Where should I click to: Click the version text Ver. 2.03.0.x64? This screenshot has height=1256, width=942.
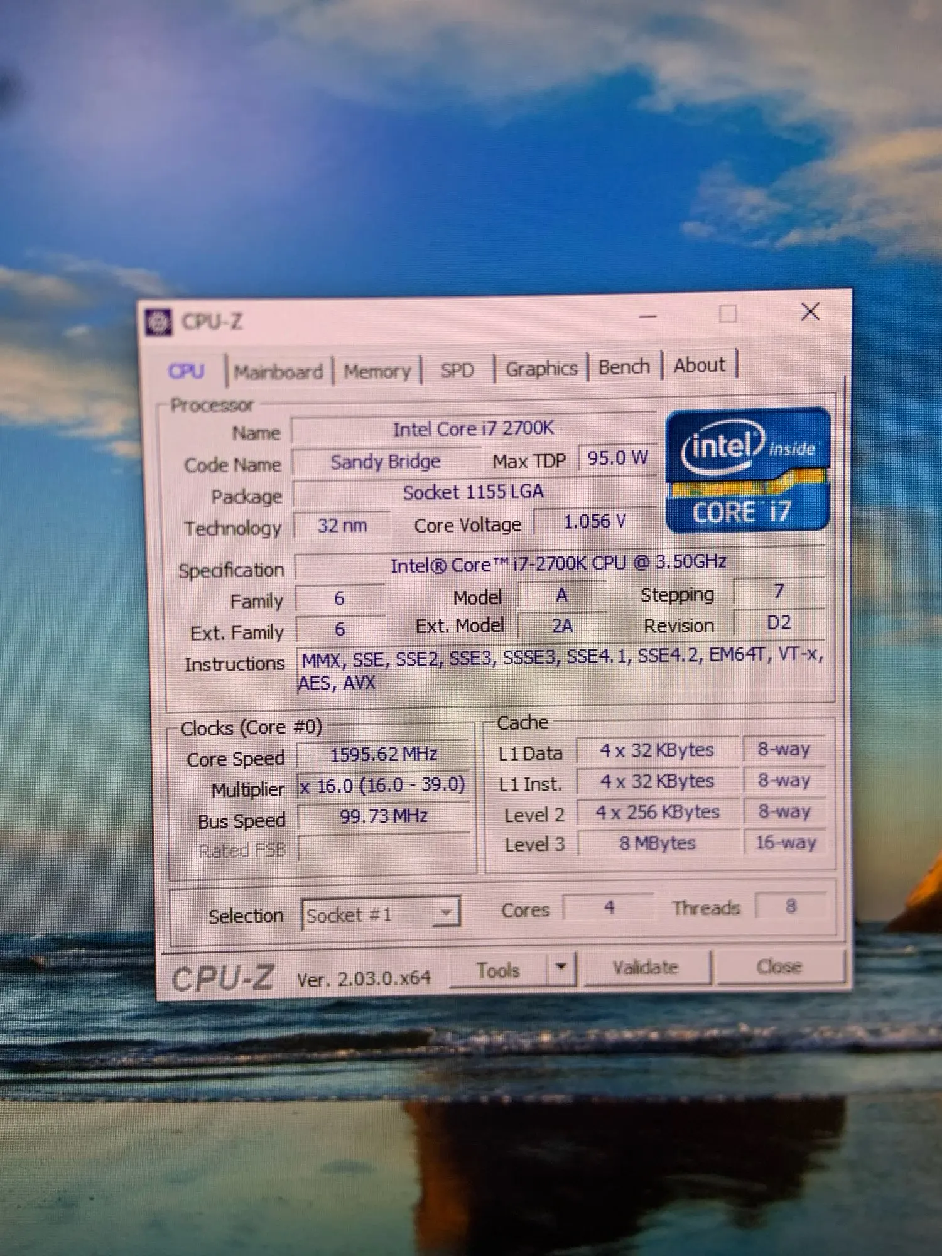[x=364, y=978]
